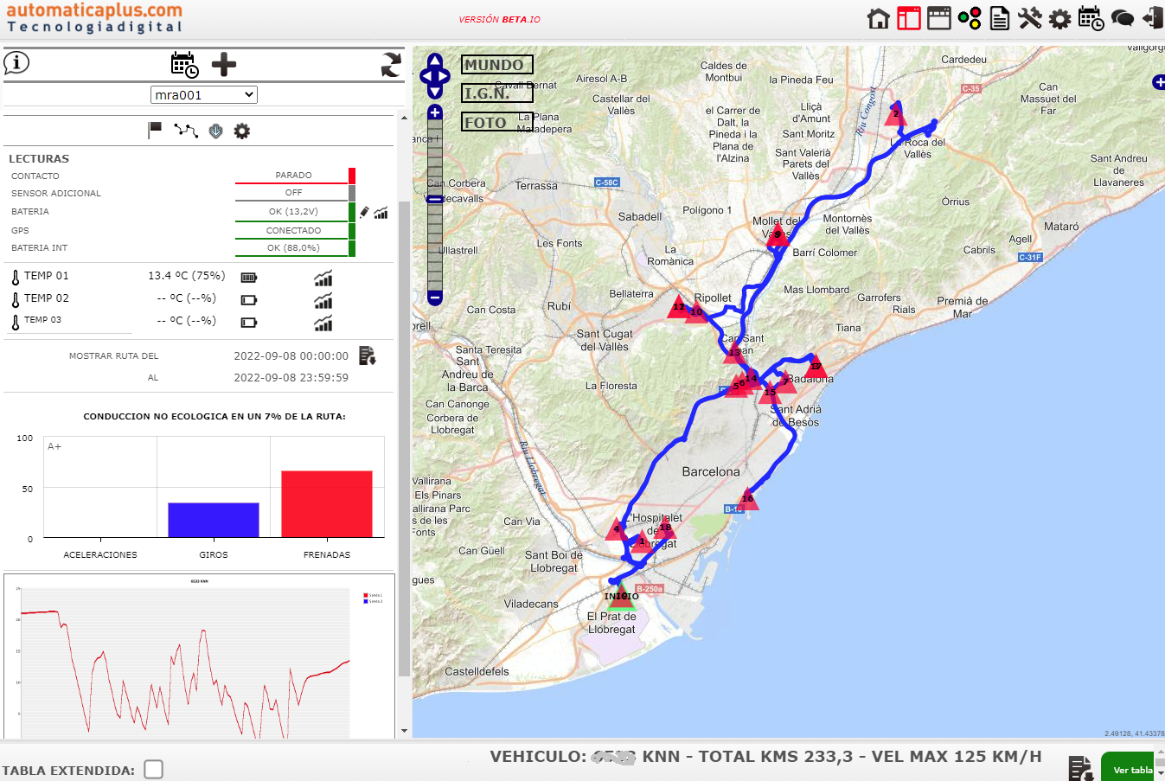Click the info speech-bubble icon on toolbar
The height and width of the screenshot is (781, 1165).
click(x=16, y=62)
